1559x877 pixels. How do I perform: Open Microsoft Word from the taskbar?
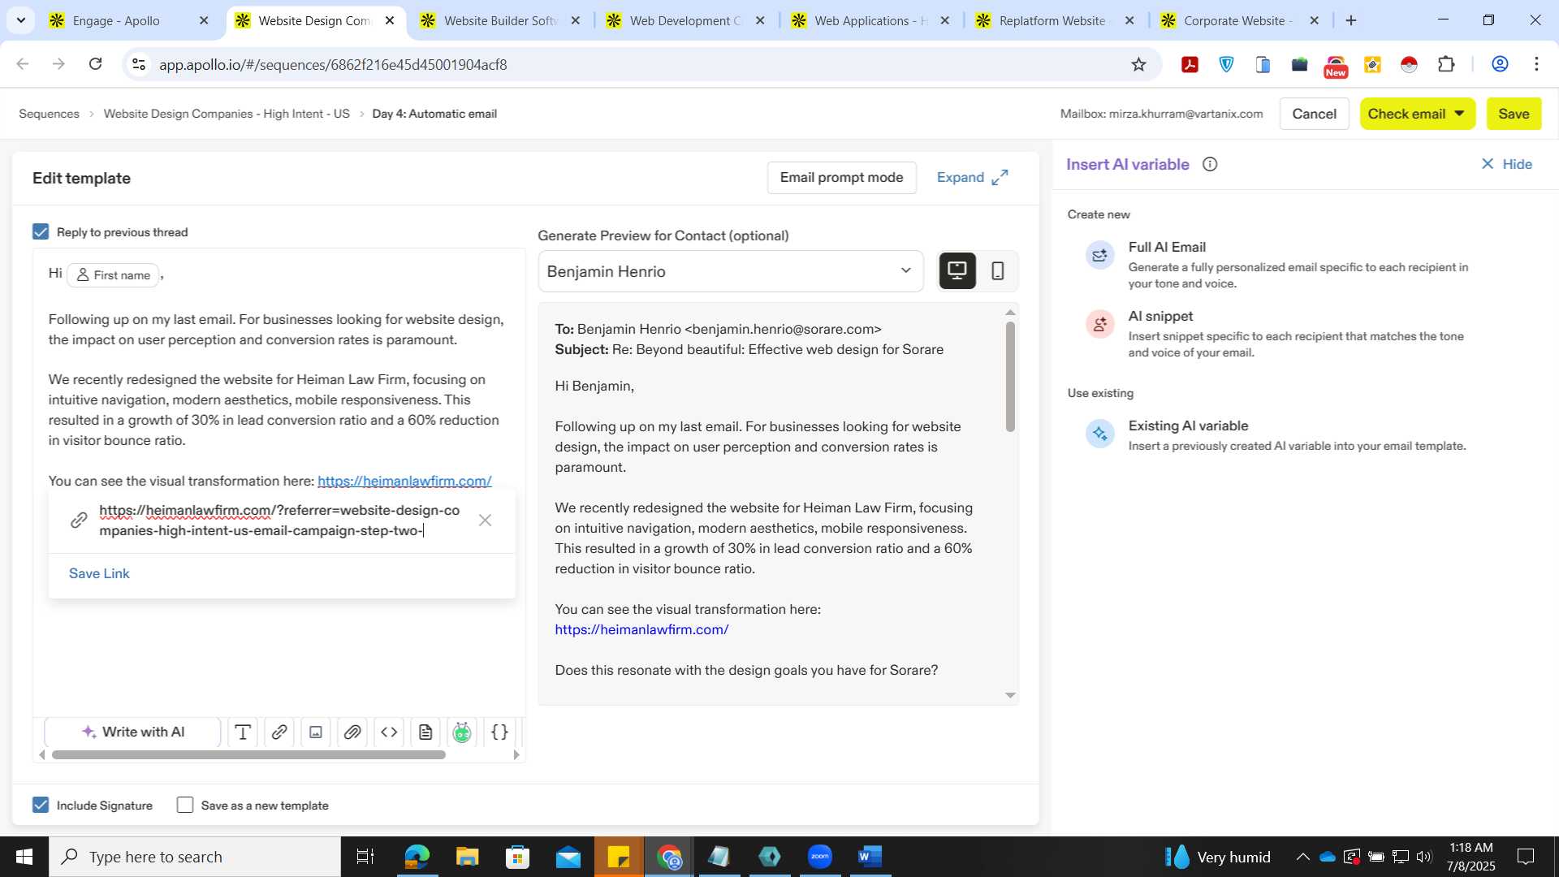pos(870,857)
